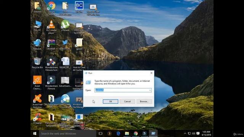Open gpedit desktop shortcut

tap(79, 44)
